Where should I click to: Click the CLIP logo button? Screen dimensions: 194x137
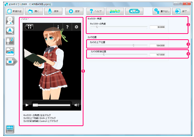pos(134,11)
